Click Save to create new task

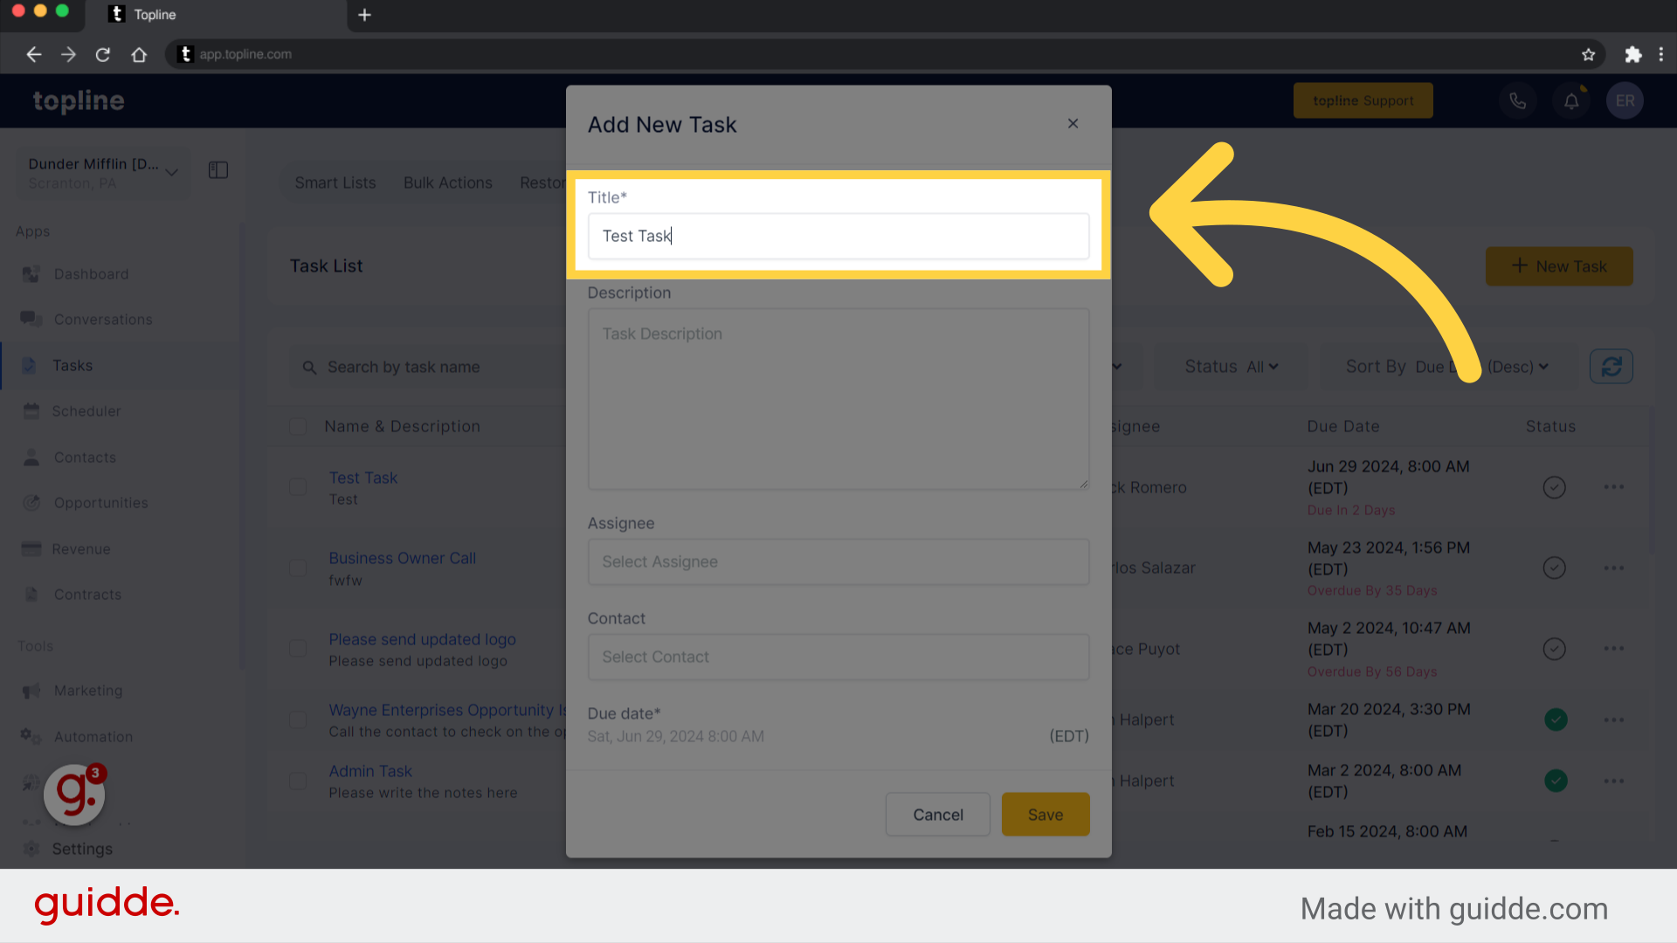[1045, 814]
